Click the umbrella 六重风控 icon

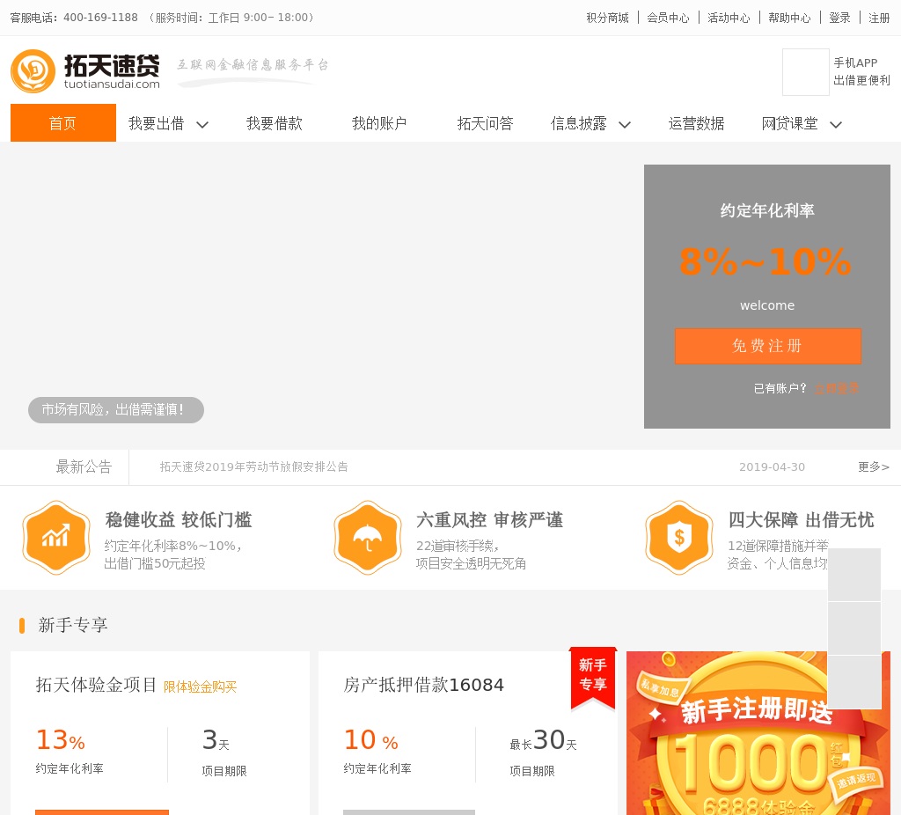[368, 537]
